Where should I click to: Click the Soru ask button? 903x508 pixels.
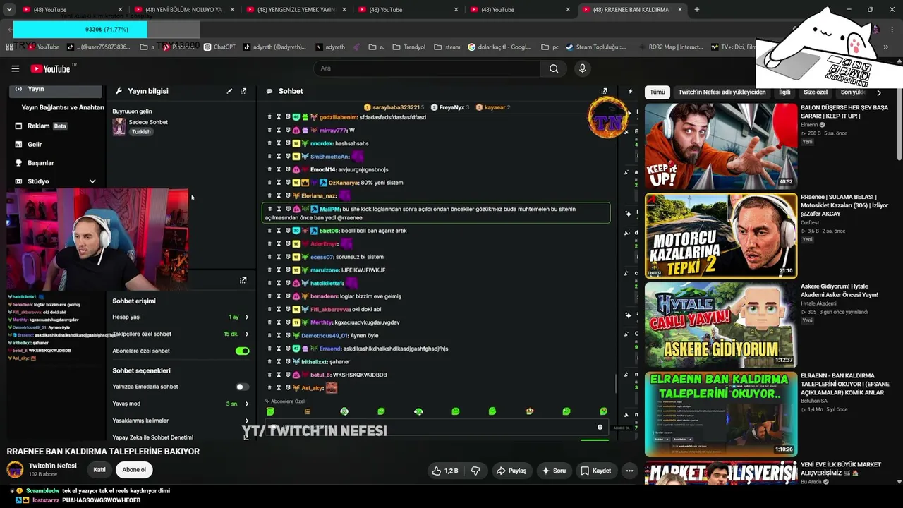pyautogui.click(x=554, y=471)
